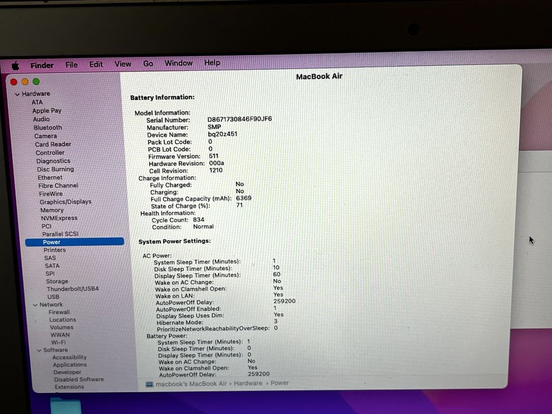Open the Window menu
552x414 pixels.
(179, 63)
